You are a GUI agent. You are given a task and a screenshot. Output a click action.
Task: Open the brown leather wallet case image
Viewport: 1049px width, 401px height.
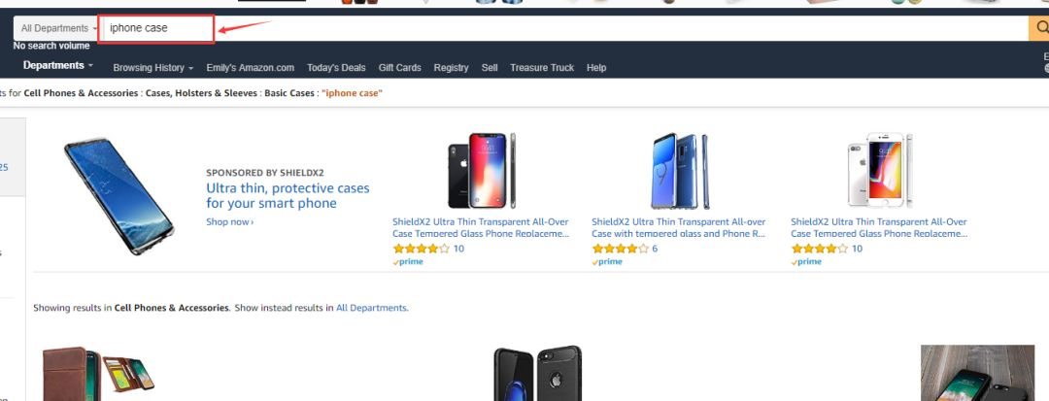click(x=98, y=373)
